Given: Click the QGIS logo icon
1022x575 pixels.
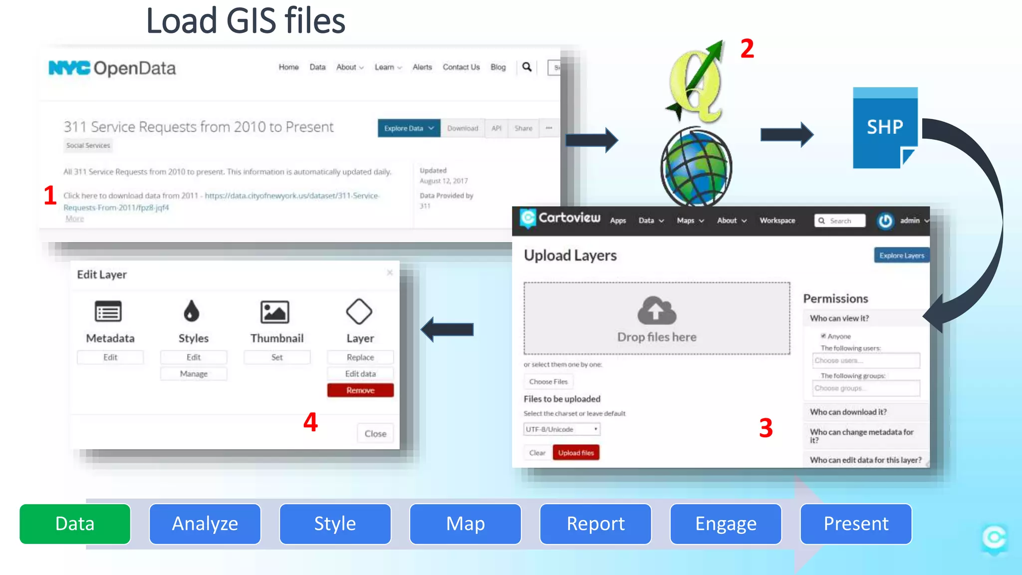Looking at the screenshot, I should pos(695,82).
